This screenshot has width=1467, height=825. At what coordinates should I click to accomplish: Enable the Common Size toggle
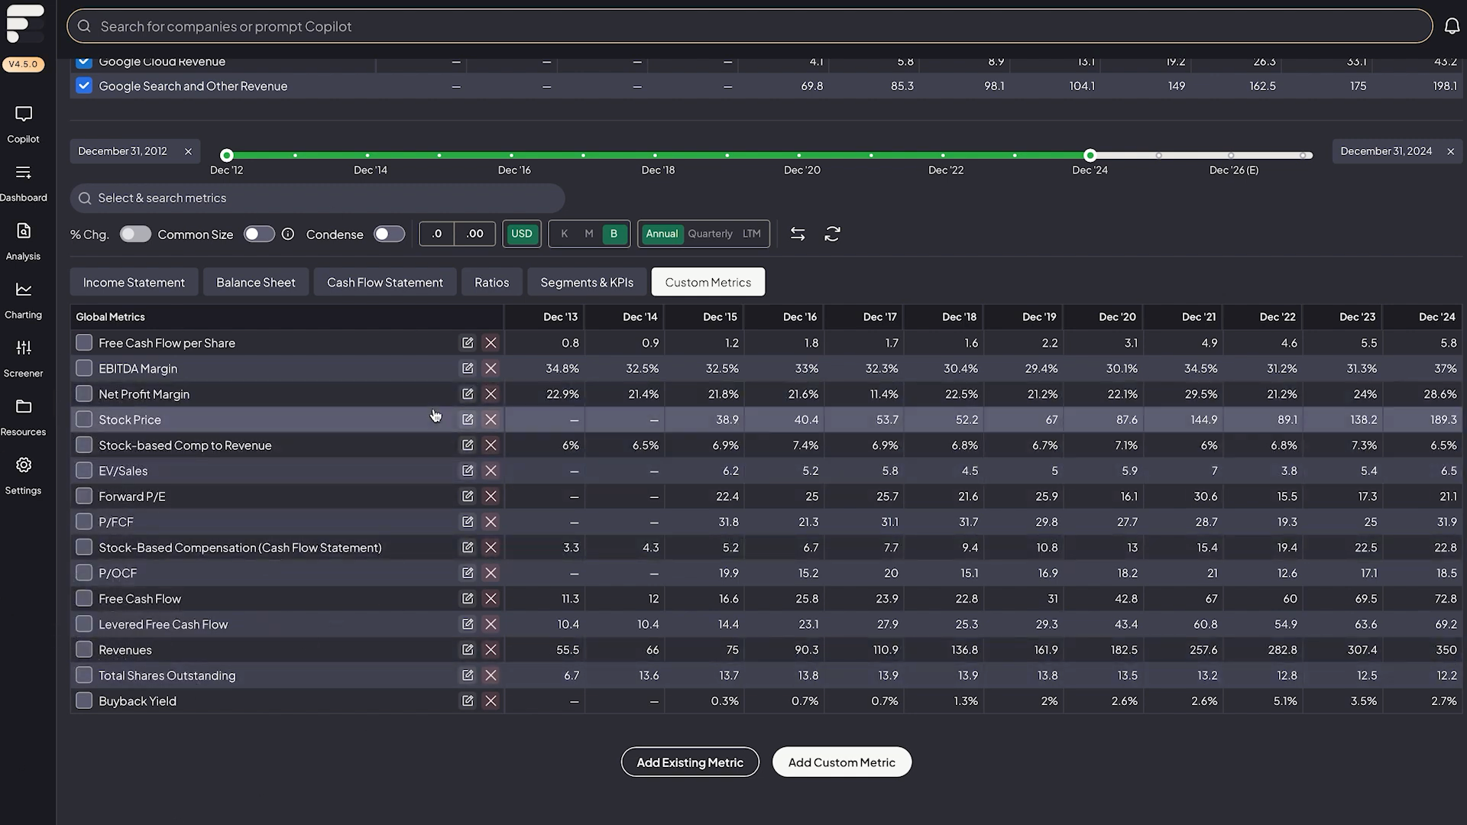pos(259,235)
